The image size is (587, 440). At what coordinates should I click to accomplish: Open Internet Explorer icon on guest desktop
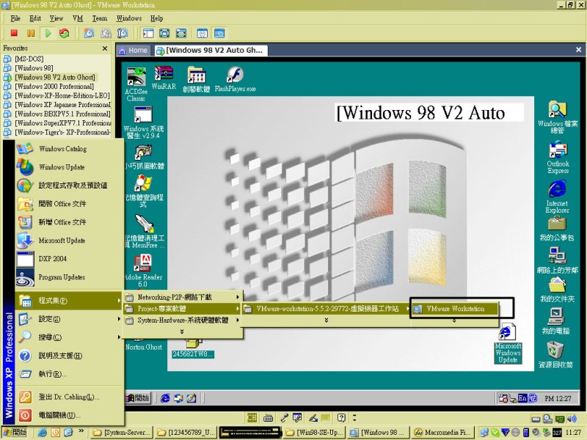click(x=557, y=197)
